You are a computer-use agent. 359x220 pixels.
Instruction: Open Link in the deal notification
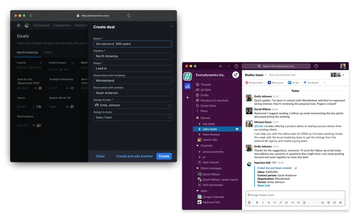(264, 186)
